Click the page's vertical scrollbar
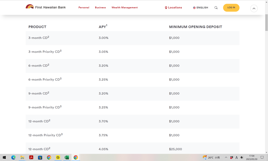 [266, 79]
